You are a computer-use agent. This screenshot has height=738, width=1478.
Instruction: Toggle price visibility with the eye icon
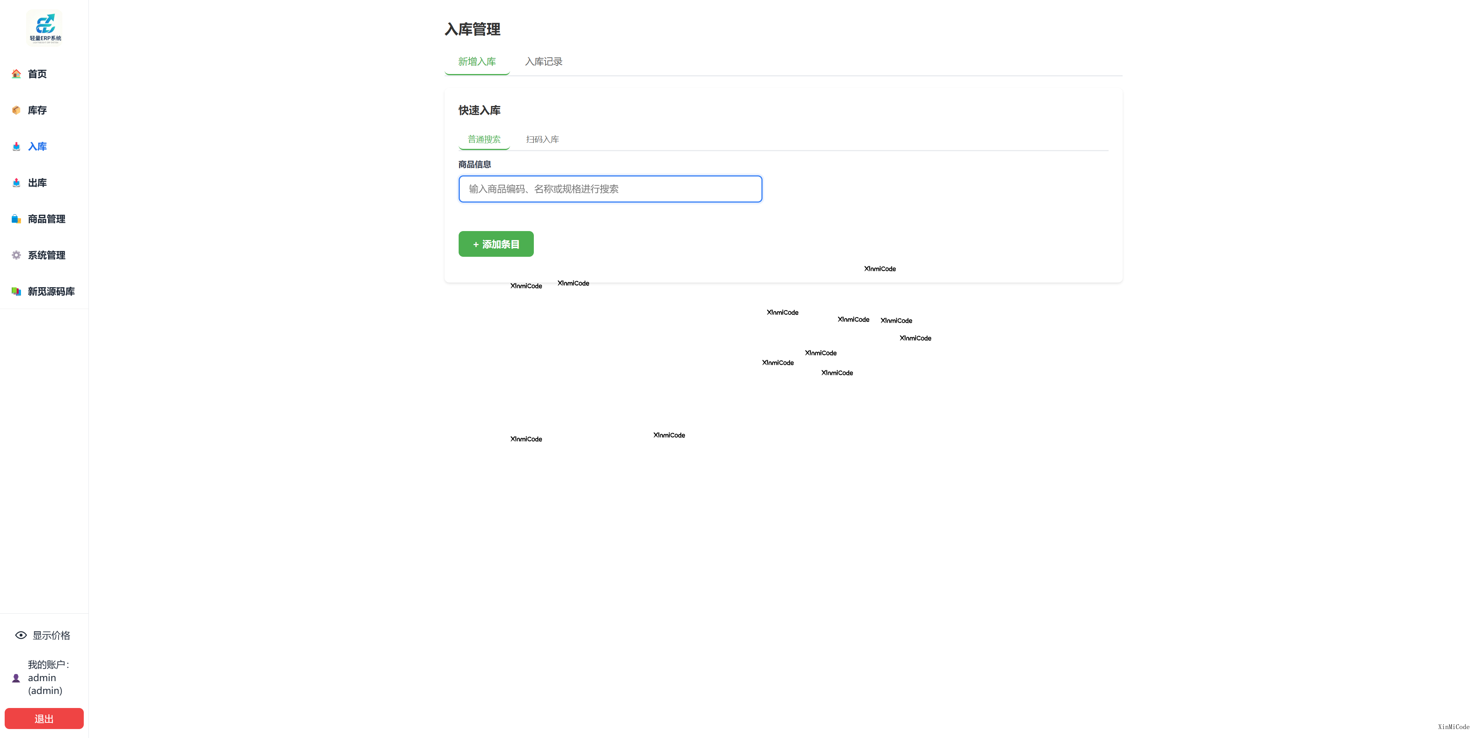click(21, 635)
